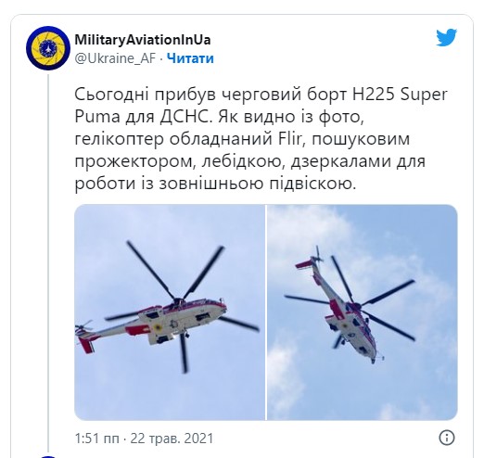Viewport: 484px width, 458px height.
Task: Open the tweet info circle icon
Action: coord(447,438)
